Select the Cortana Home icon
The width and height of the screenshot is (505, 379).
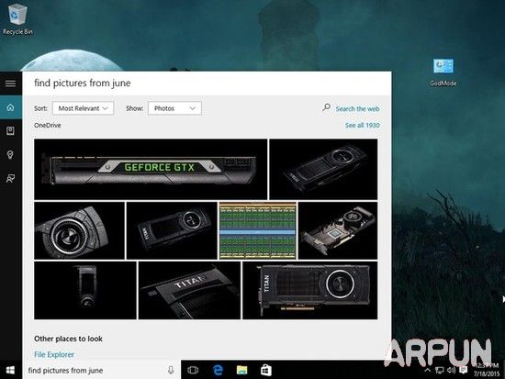pos(11,107)
